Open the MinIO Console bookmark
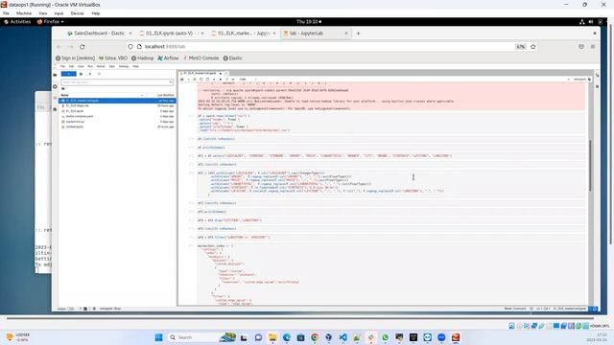The image size is (614, 345). pyautogui.click(x=201, y=57)
